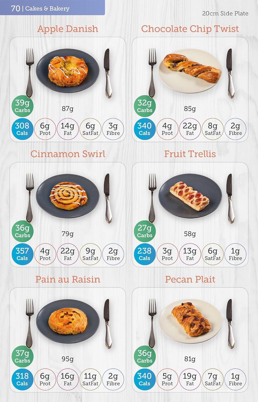Tap the Cinnamon Swirl 22g Fat circle
This screenshot has height=402, width=258.
68,254
